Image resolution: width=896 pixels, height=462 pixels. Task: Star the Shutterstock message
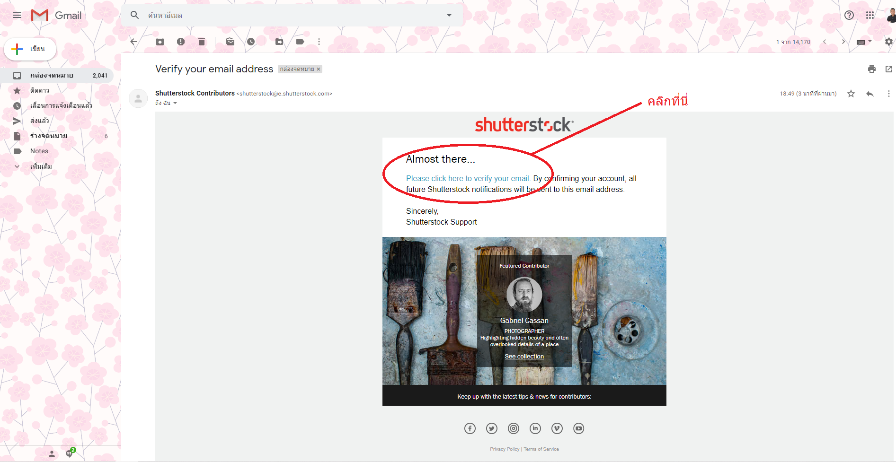click(x=851, y=94)
